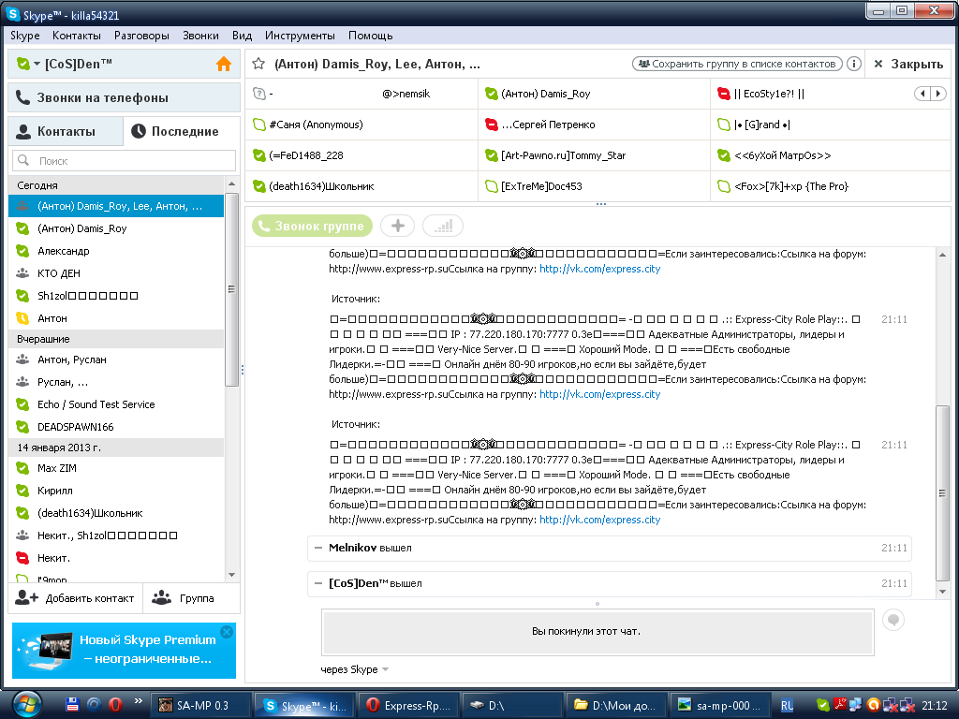The height and width of the screenshot is (719, 959).
Task: Open the КТО ДЕН group chat
Action: click(116, 273)
